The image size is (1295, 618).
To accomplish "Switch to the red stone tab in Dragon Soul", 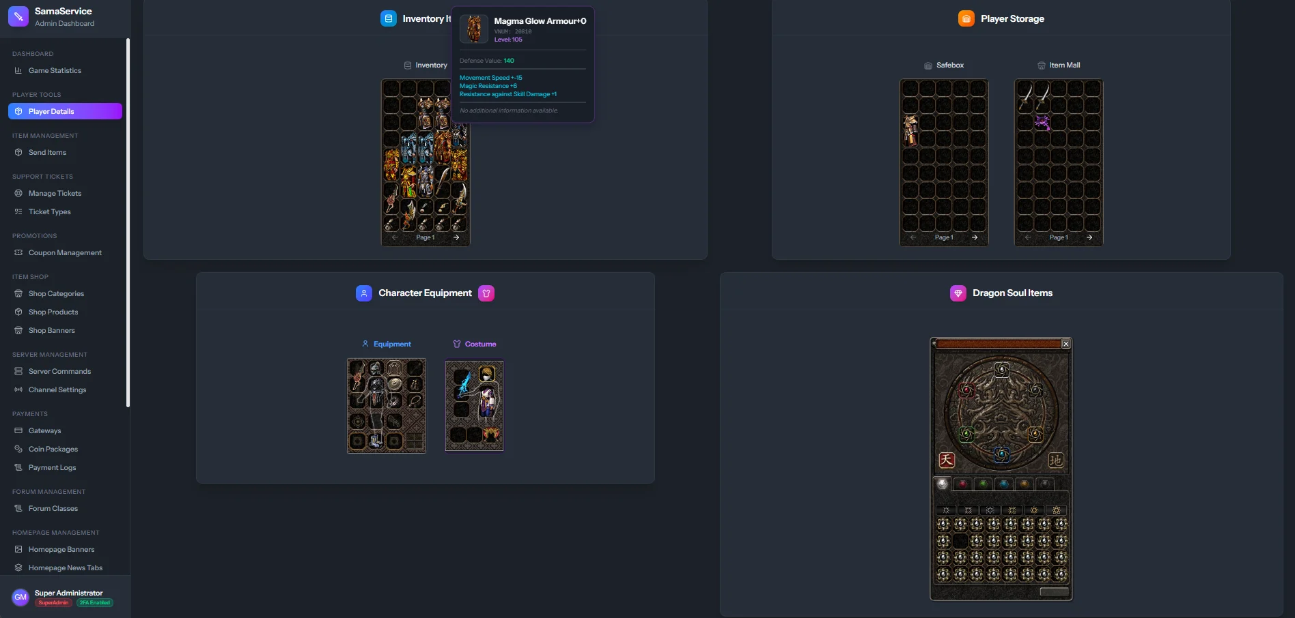I will pyautogui.click(x=962, y=484).
